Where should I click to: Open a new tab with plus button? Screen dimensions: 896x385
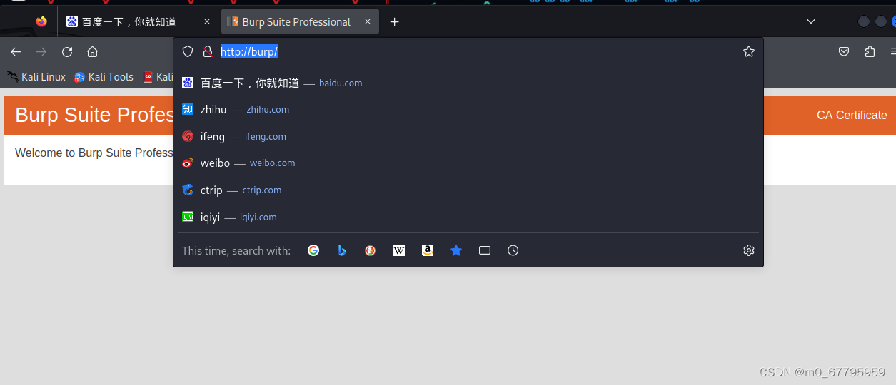pyautogui.click(x=394, y=21)
